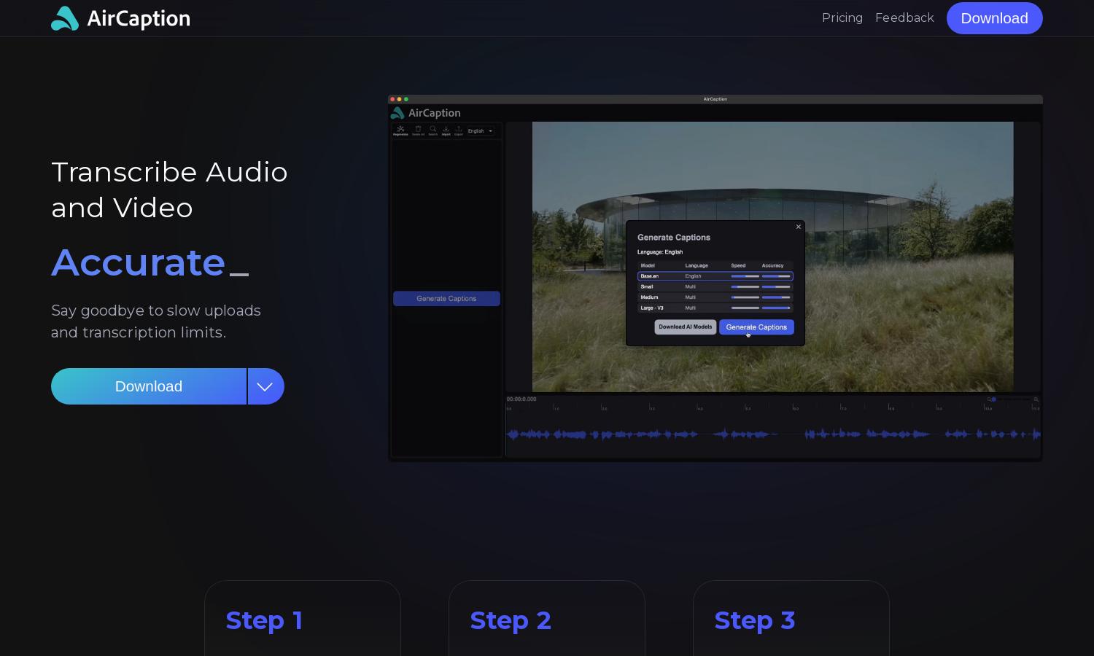Click the AirCaption brand name in the header
The height and width of the screenshot is (656, 1094).
(139, 18)
